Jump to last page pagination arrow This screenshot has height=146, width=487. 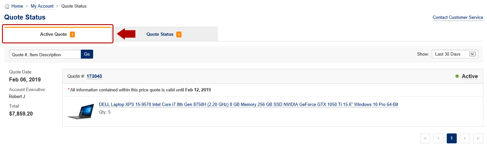pyautogui.click(x=478, y=138)
